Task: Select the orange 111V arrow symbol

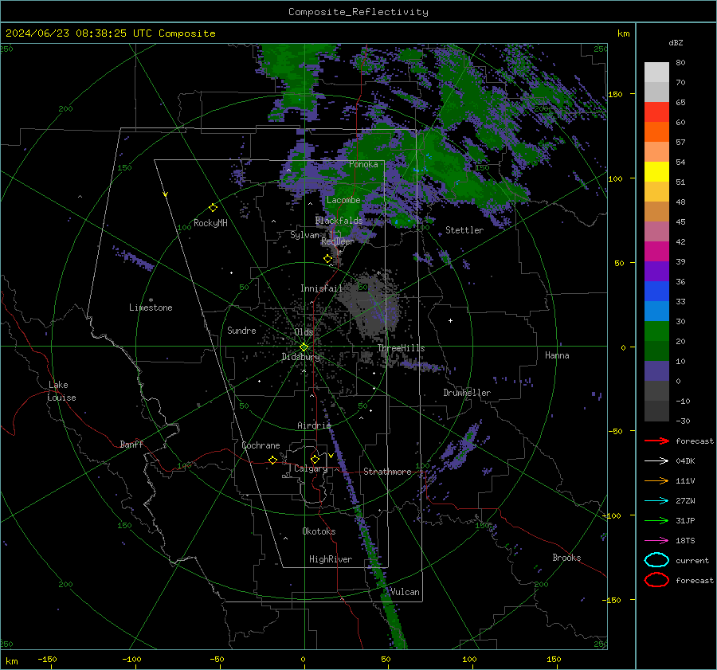Action: (x=656, y=480)
